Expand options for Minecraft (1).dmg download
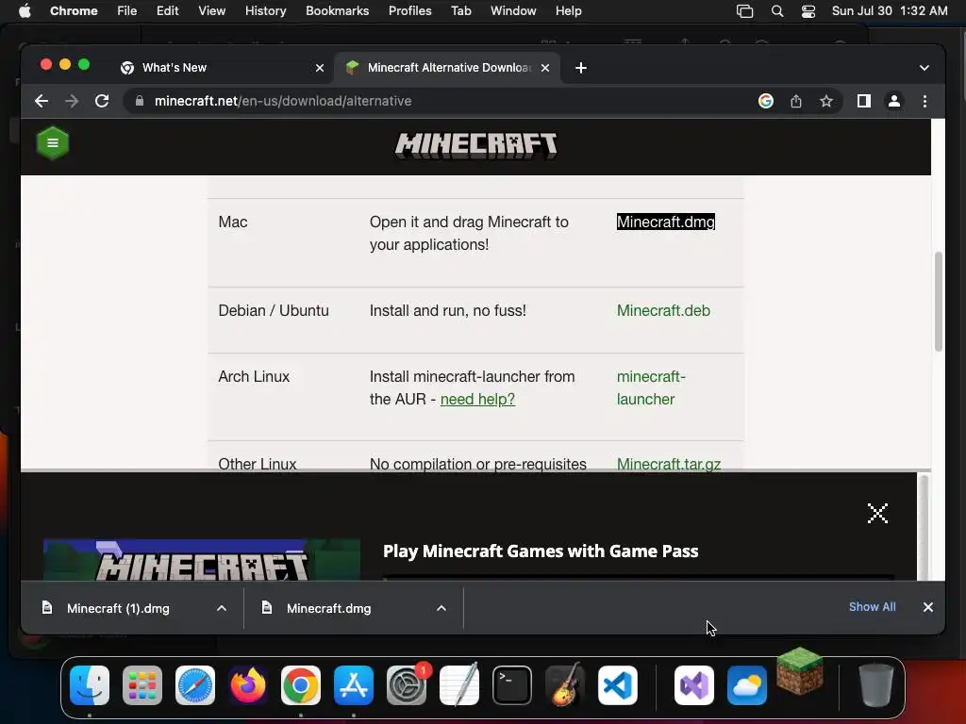The image size is (966, 724). (222, 608)
